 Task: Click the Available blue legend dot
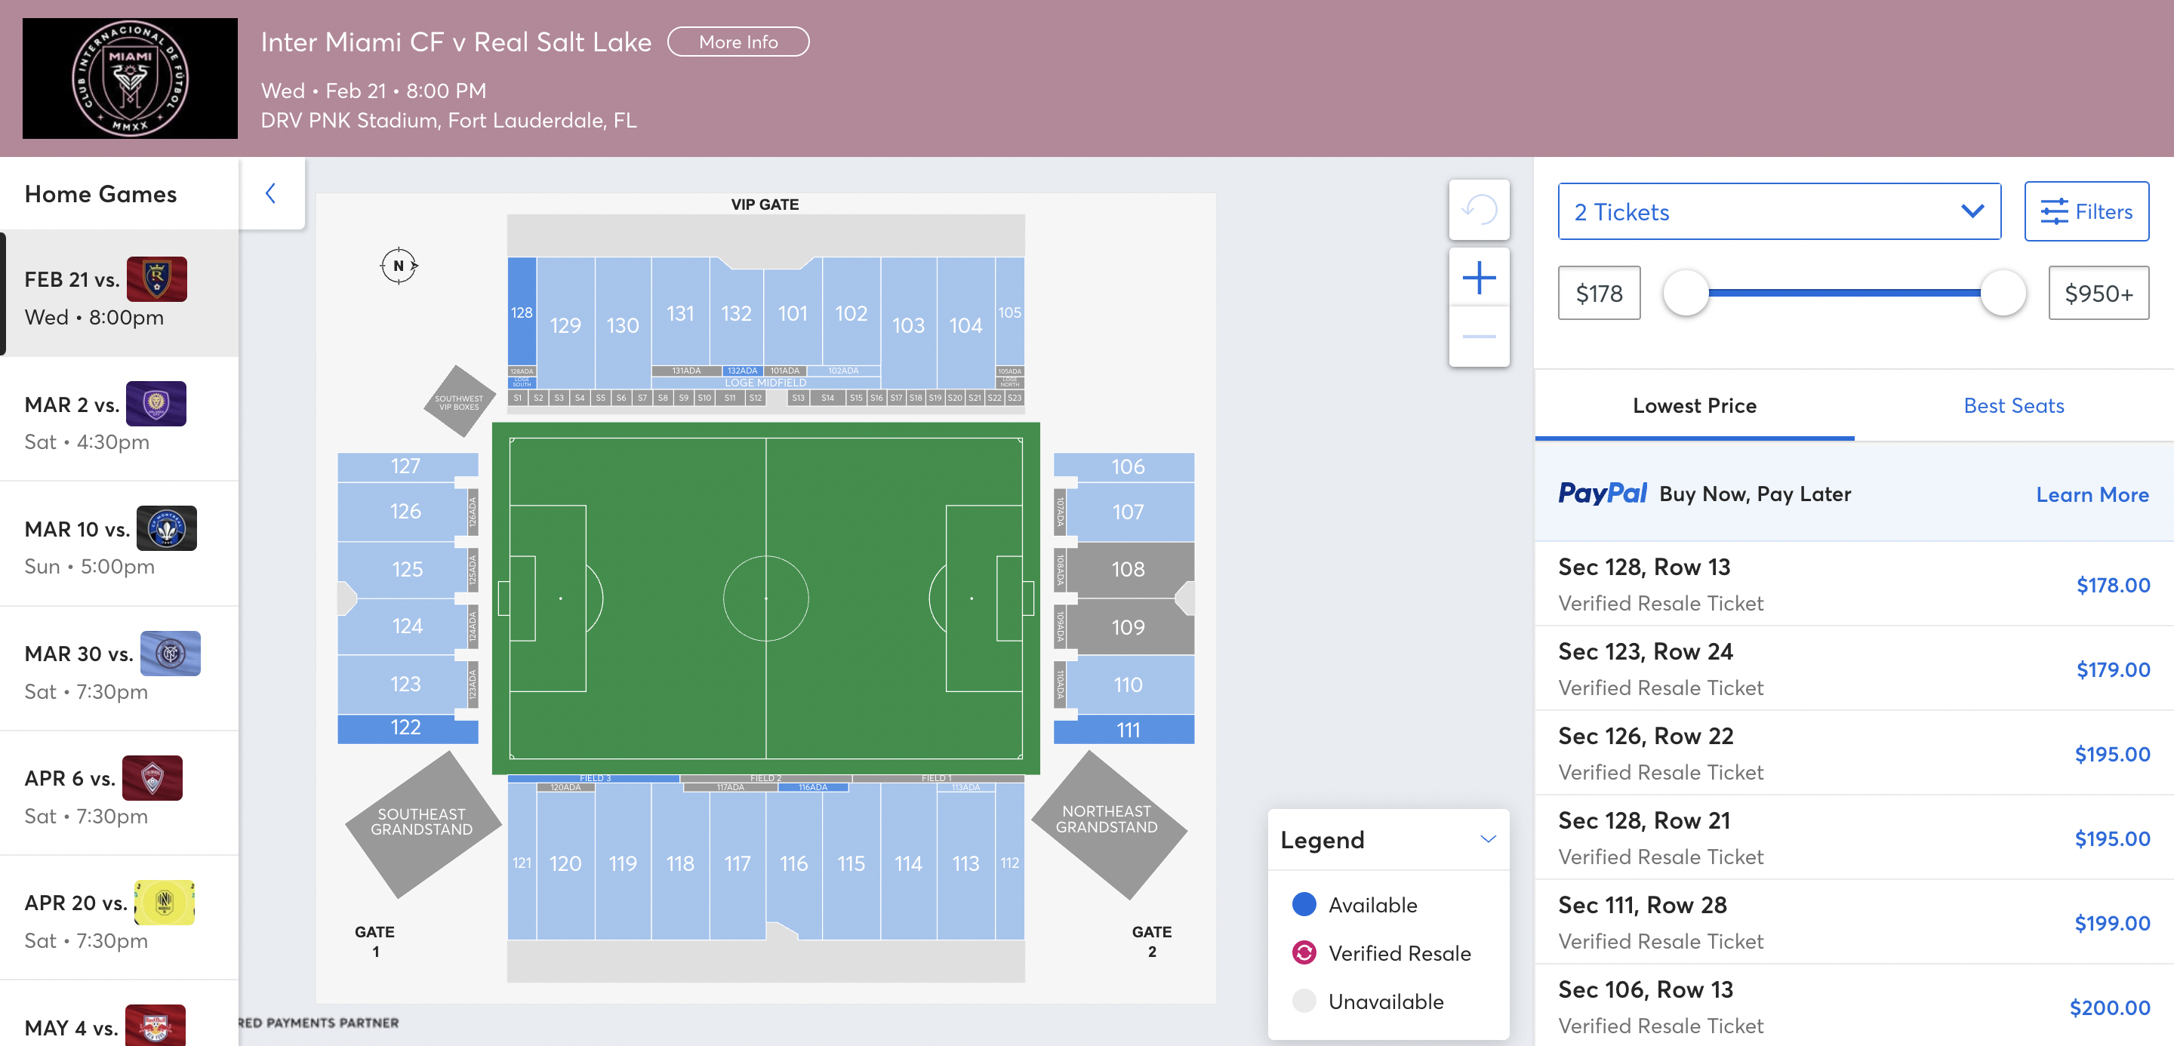[1304, 904]
